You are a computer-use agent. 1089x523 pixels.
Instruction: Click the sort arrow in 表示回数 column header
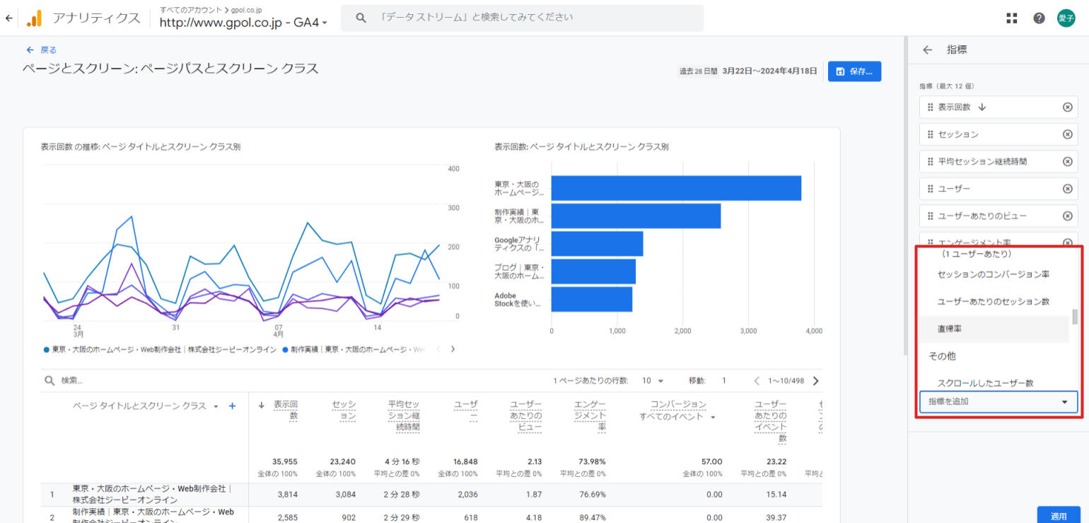(261, 405)
